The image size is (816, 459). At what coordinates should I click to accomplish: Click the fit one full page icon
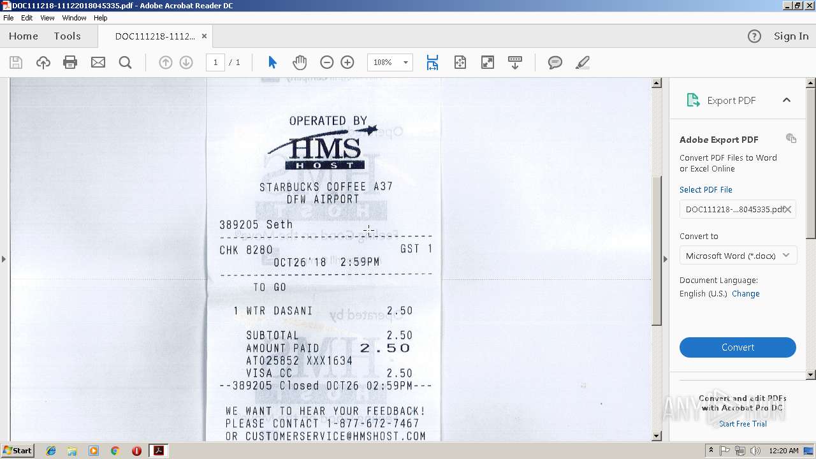(x=460, y=62)
